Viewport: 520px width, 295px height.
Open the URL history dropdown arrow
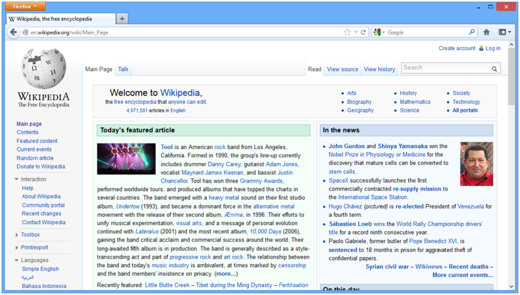click(x=356, y=32)
